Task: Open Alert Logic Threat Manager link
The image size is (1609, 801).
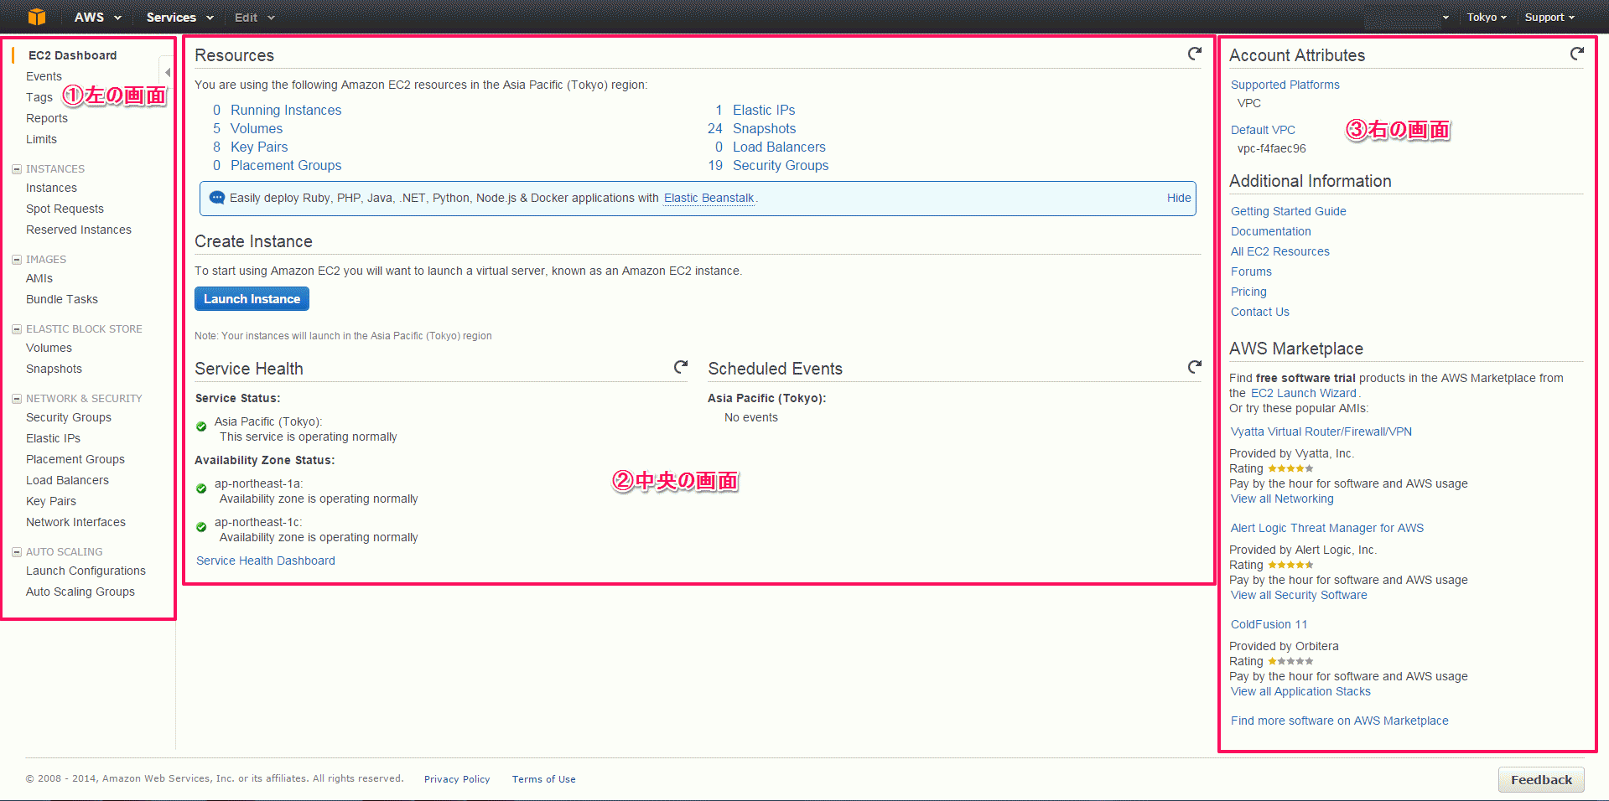Action: [1327, 528]
